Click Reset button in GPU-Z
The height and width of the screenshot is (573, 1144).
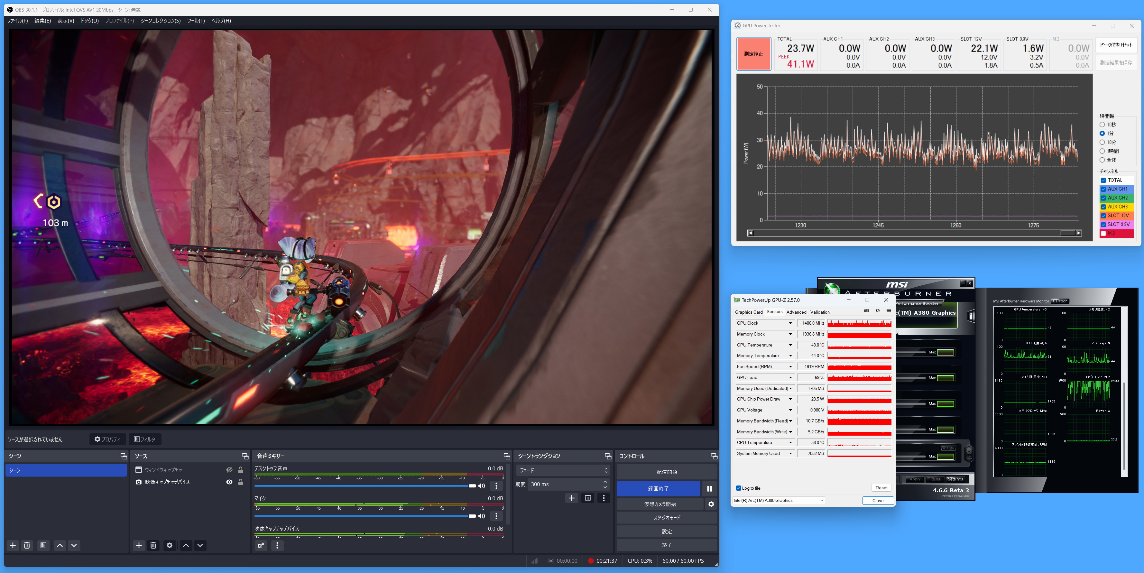tap(881, 488)
